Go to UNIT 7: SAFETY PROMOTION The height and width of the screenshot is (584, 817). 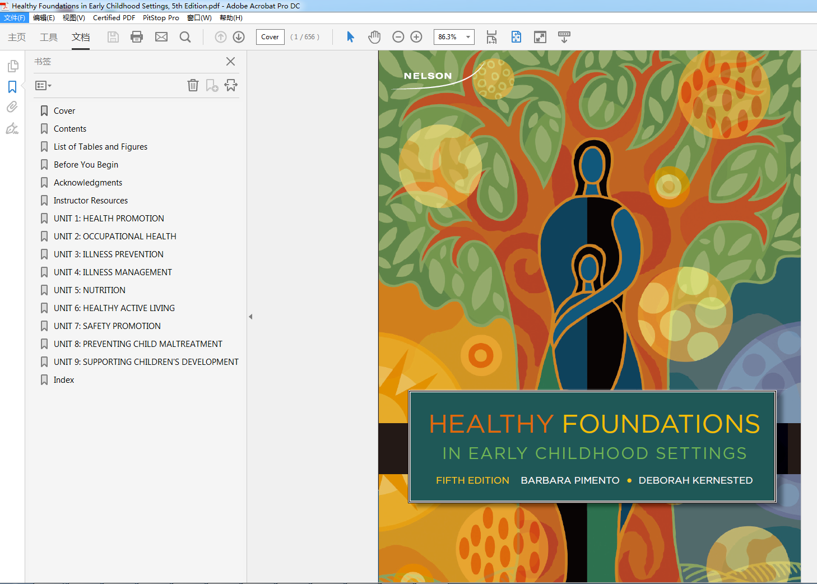[x=107, y=326]
